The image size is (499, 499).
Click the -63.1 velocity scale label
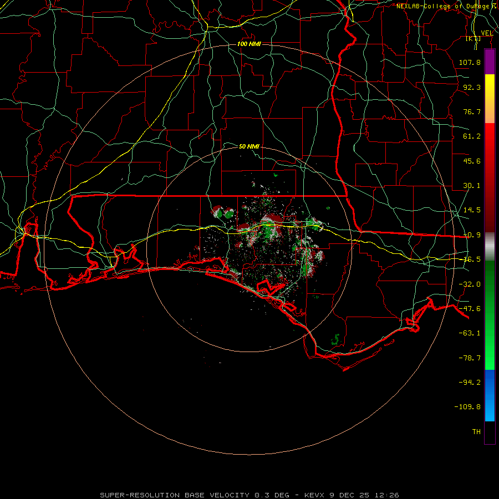coord(470,333)
